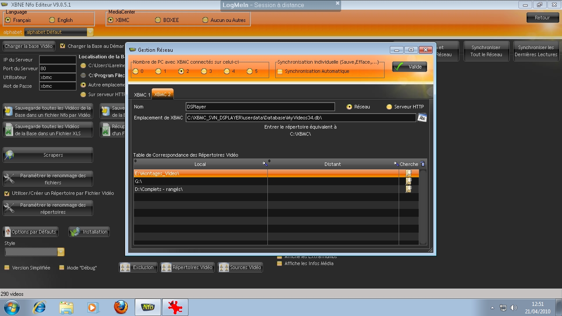The image size is (562, 316).
Task: Open Windows Media Player in taskbar
Action: [x=93, y=307]
